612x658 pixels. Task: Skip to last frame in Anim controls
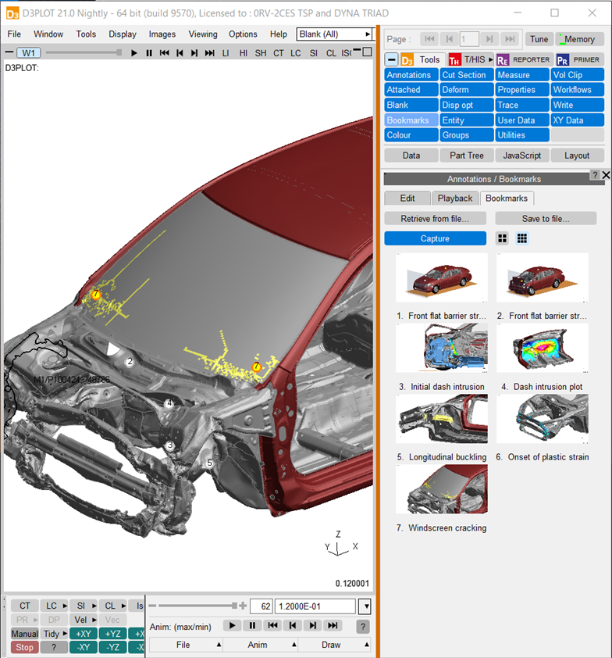pyautogui.click(x=333, y=626)
